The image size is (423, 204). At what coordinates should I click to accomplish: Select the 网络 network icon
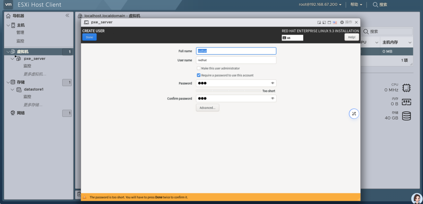coord(13,113)
